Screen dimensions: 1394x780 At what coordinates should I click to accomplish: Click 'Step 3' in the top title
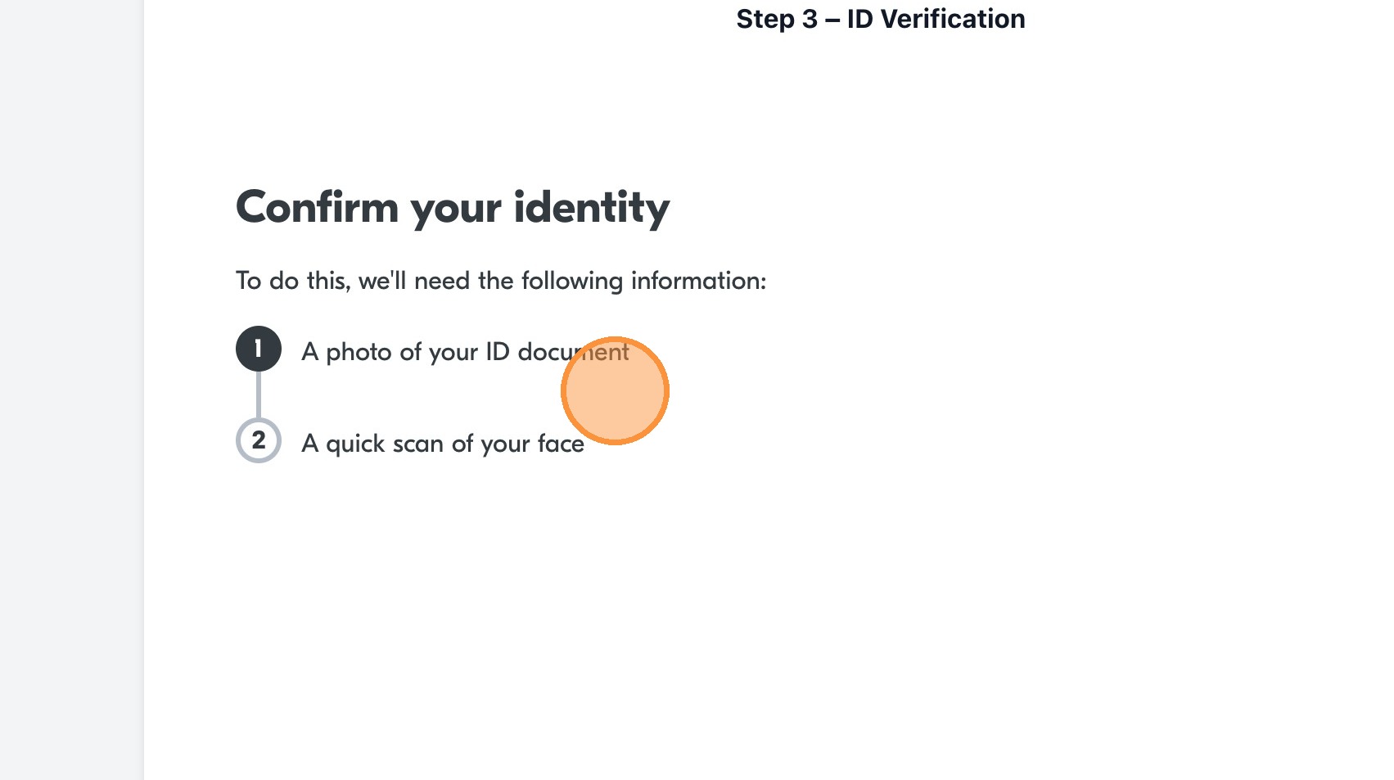[x=776, y=19]
